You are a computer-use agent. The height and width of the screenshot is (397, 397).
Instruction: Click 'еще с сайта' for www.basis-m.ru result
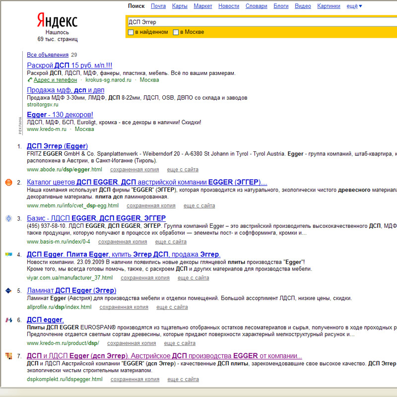171,242
